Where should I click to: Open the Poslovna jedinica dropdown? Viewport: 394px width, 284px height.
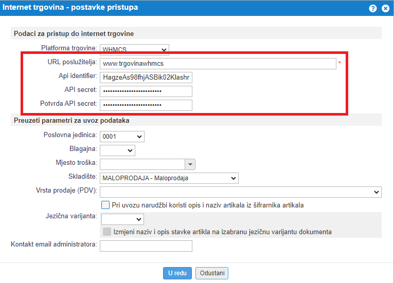(122, 137)
